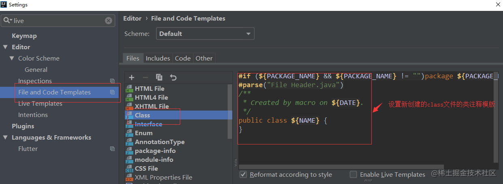Open the Inspections settings page

tap(35, 81)
